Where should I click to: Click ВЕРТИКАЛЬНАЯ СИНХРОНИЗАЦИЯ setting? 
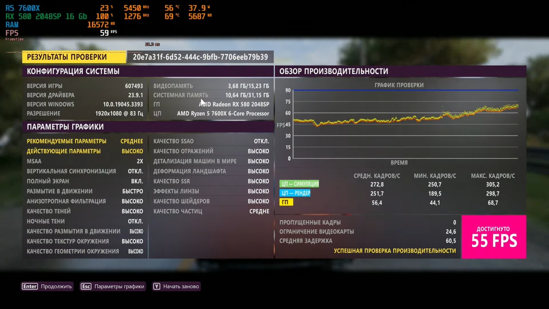click(x=85, y=171)
